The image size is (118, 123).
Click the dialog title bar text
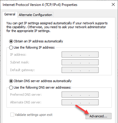40,5
